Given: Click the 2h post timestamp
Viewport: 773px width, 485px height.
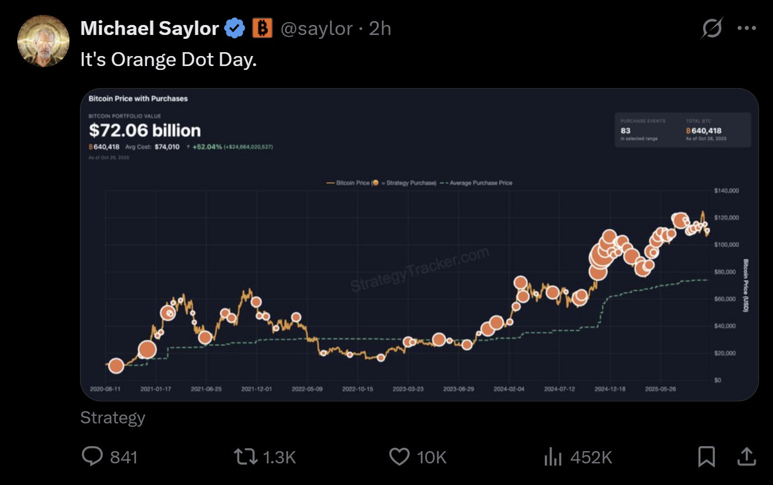Looking at the screenshot, I should pyautogui.click(x=380, y=28).
